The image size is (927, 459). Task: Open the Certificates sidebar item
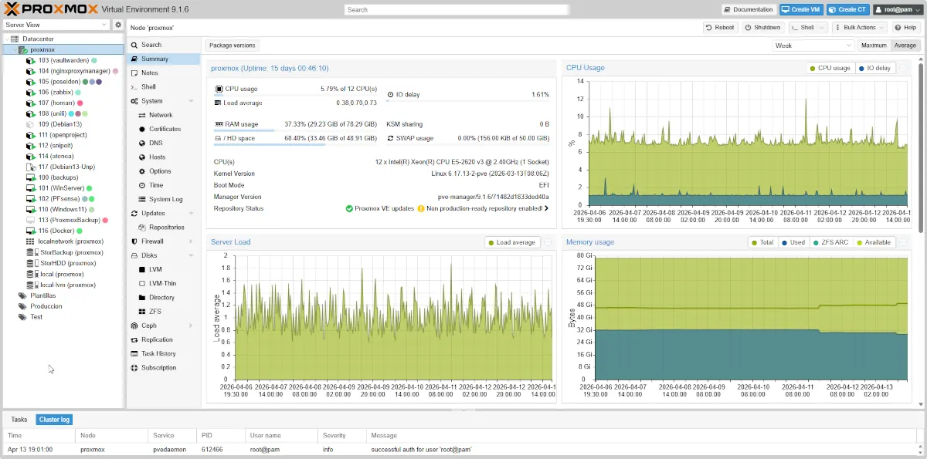[165, 129]
